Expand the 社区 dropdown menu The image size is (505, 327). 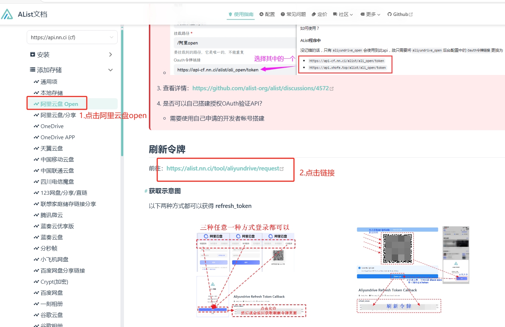click(x=343, y=14)
